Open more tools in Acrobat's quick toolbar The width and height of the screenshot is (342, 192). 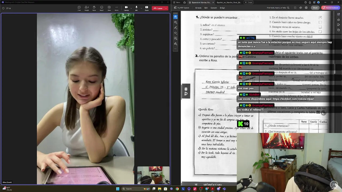175,49
